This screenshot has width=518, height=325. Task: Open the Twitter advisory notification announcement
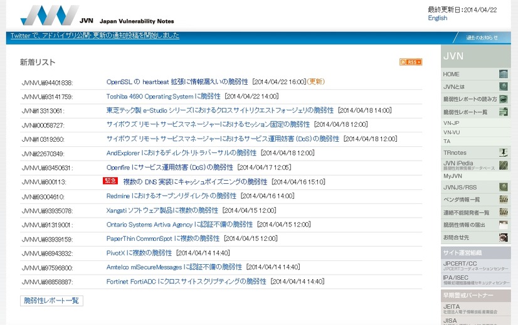[95, 35]
